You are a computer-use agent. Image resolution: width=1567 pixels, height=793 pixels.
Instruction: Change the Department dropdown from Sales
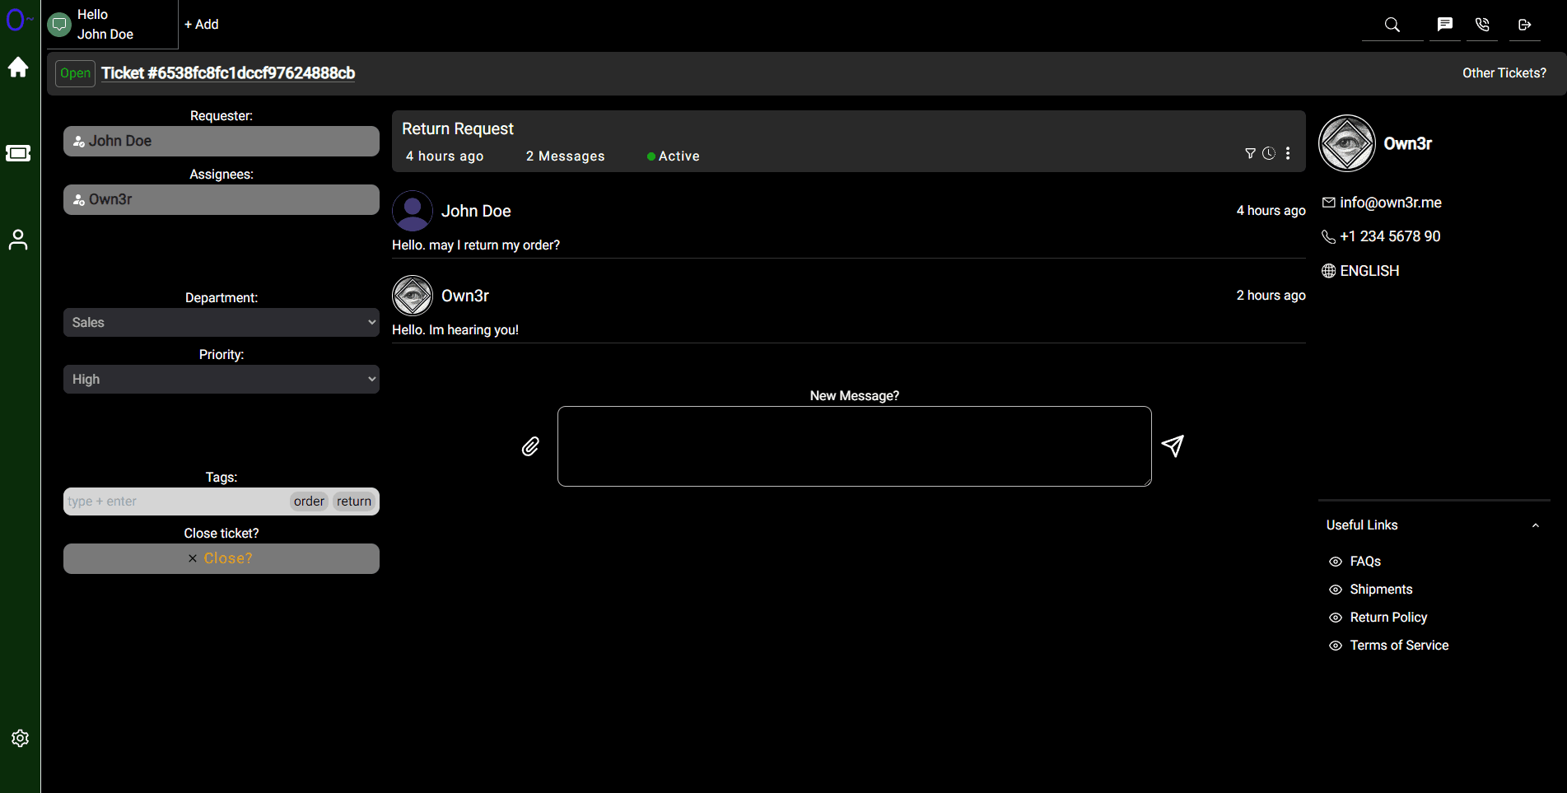221,322
